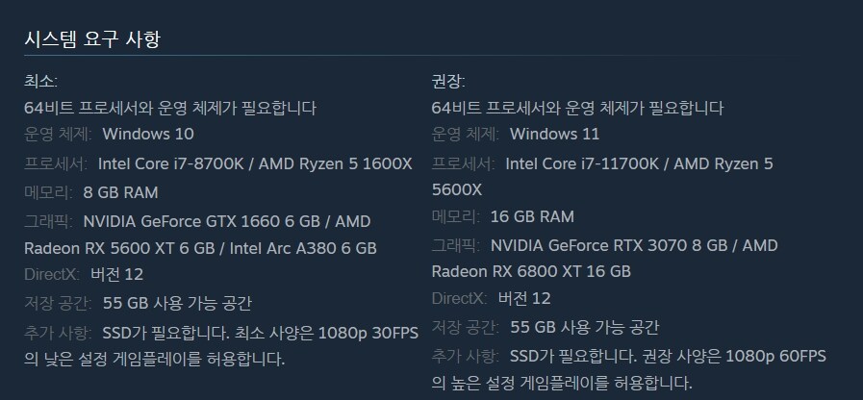Click '의 낮은 설정 게임플레이를 허용합니다.' line
This screenshot has height=400, width=863.
[x=155, y=360]
